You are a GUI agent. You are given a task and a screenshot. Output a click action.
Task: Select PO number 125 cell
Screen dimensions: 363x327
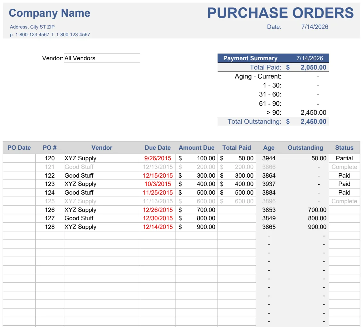(50, 201)
